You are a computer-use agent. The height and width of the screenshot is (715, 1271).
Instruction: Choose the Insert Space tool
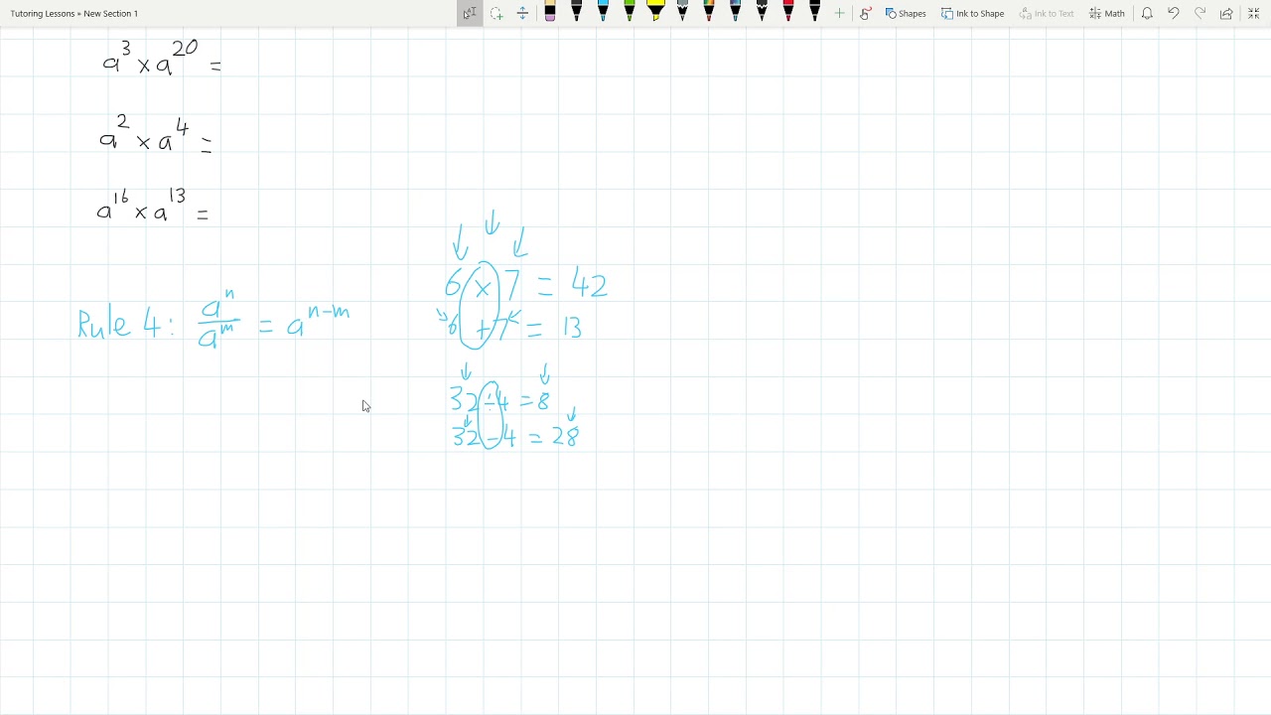click(522, 13)
